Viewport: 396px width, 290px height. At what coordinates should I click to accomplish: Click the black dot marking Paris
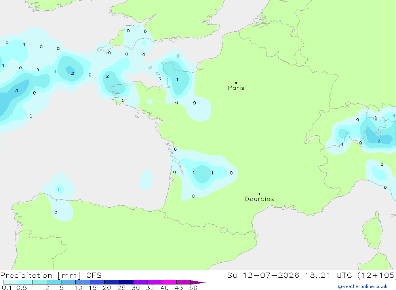(236, 83)
